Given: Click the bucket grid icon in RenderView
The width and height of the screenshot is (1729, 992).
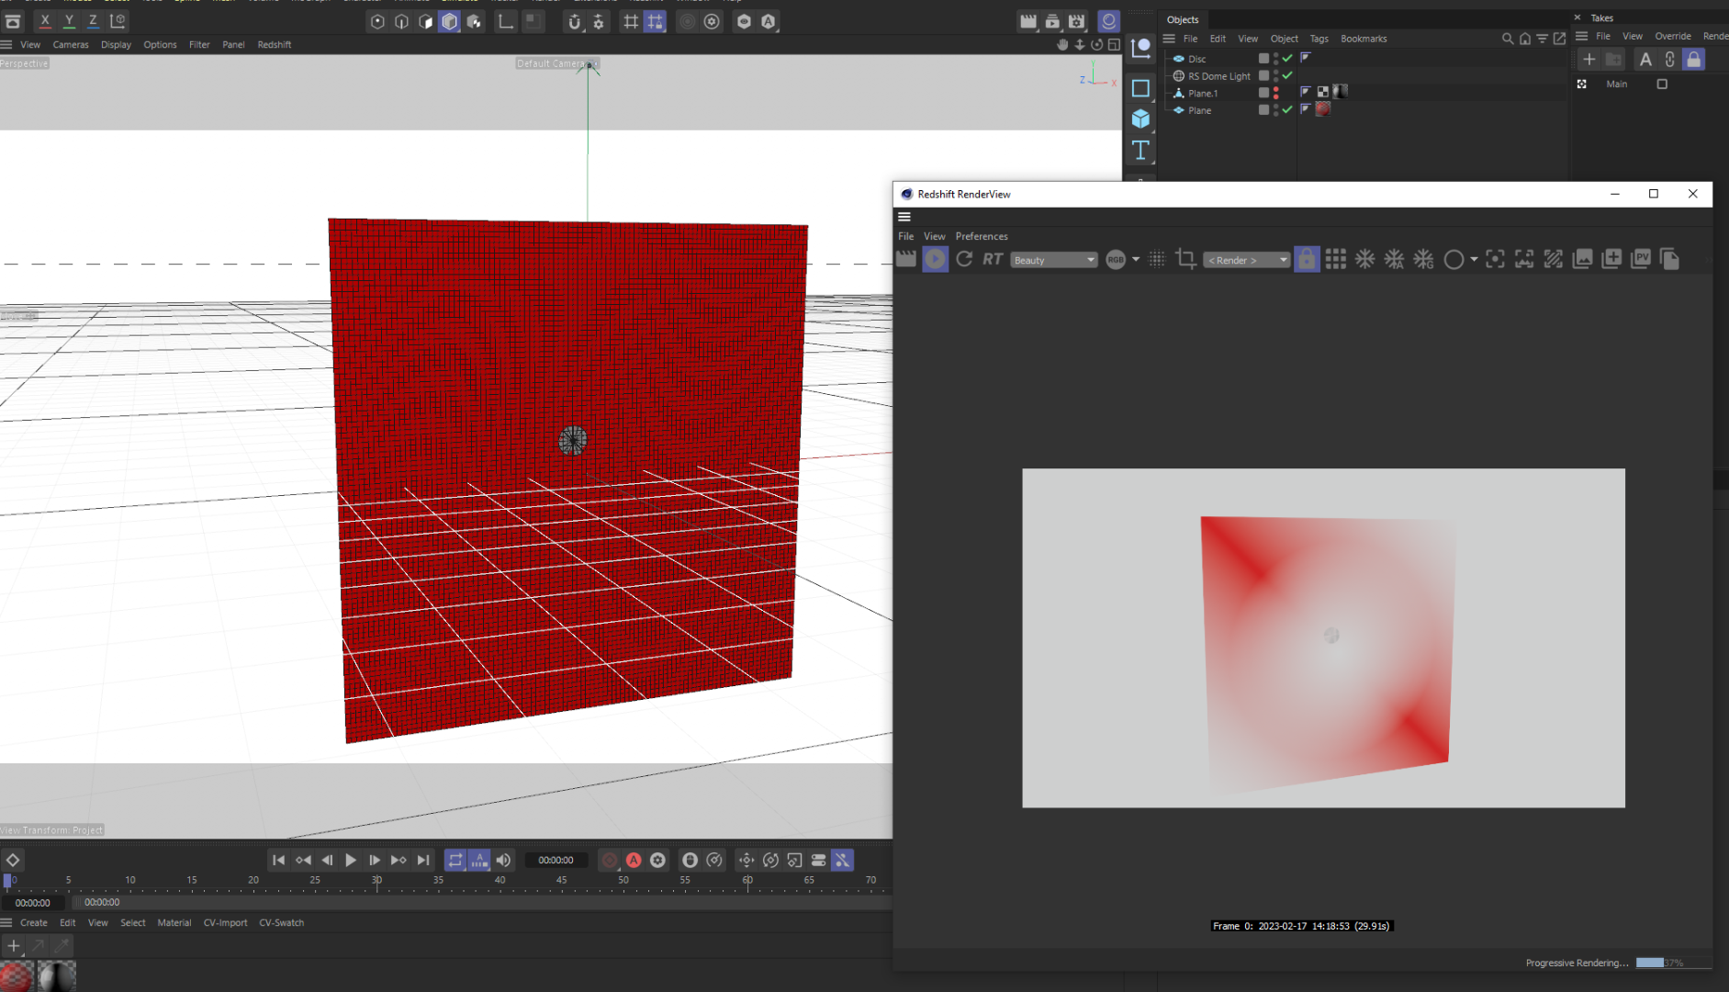Looking at the screenshot, I should point(1335,260).
